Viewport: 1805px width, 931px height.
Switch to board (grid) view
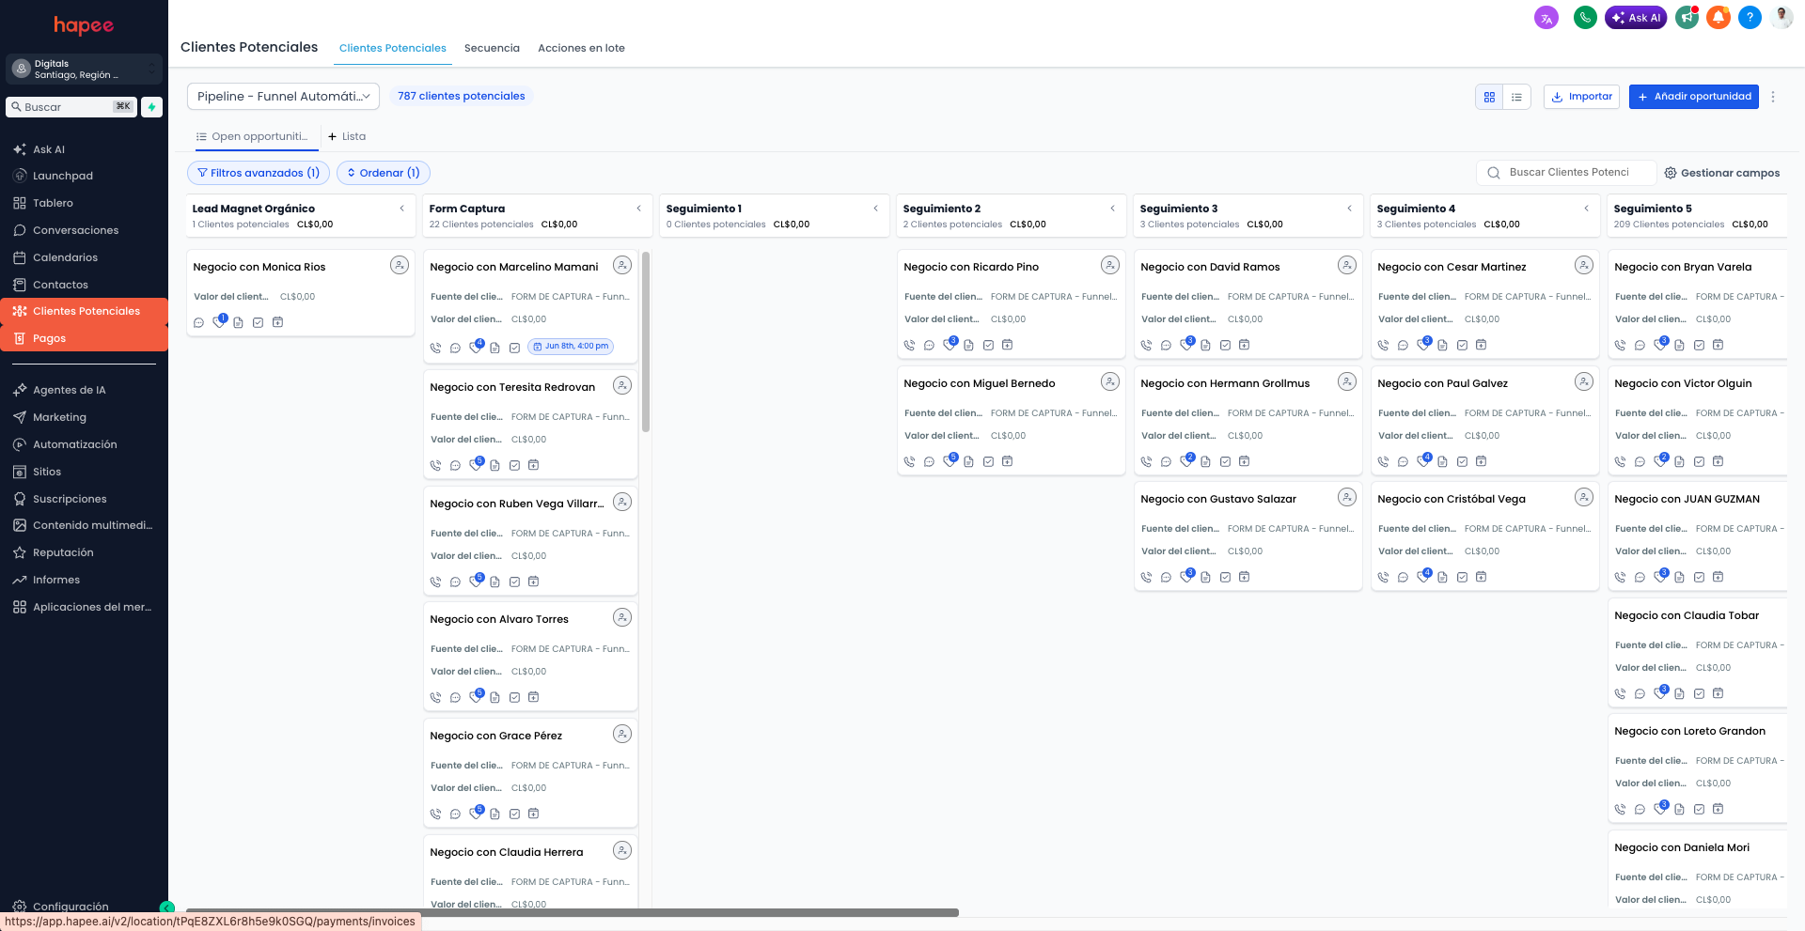click(x=1489, y=97)
